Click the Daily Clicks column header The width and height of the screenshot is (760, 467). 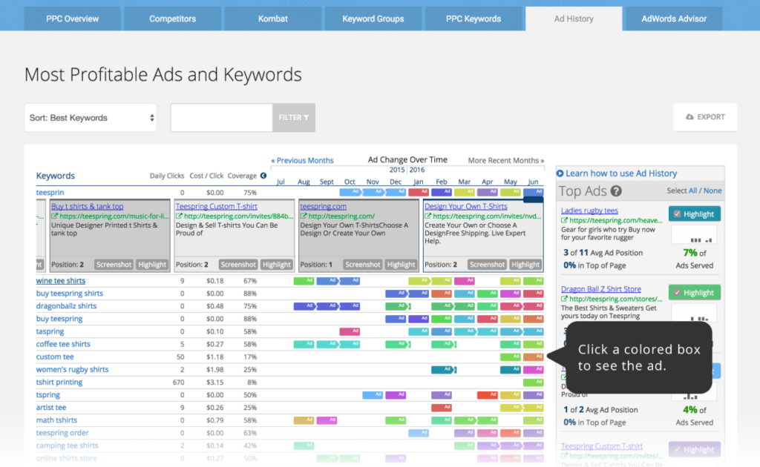point(167,176)
